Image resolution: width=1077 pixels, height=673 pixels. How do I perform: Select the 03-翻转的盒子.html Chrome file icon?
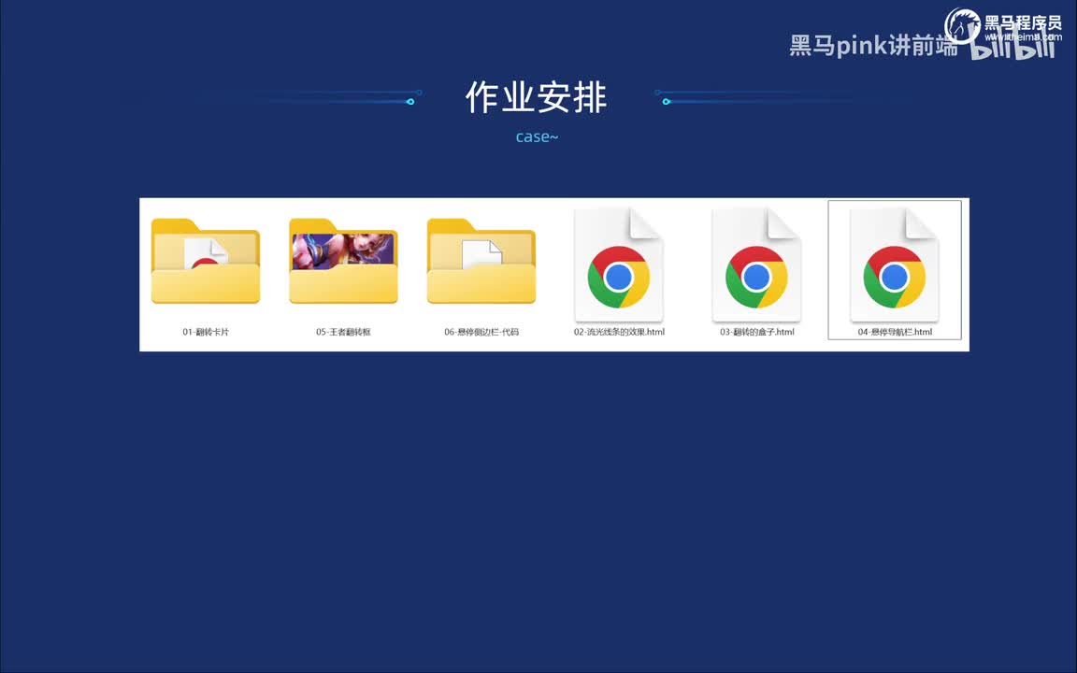[757, 265]
